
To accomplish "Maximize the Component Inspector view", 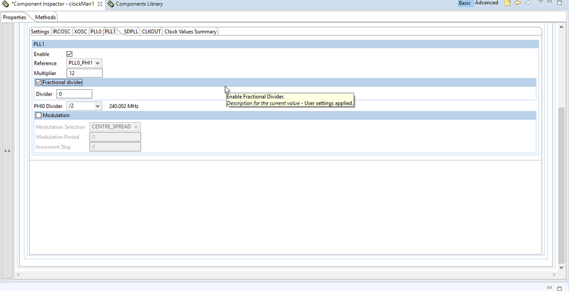I will 559,2.
